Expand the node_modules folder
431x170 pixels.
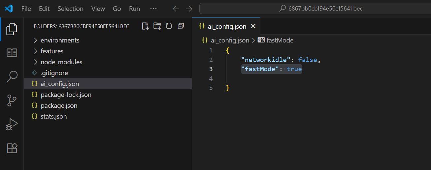coord(61,62)
